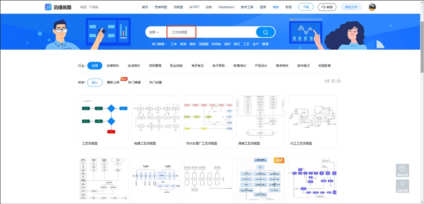Open 图表 in the top navigation

click(x=263, y=7)
